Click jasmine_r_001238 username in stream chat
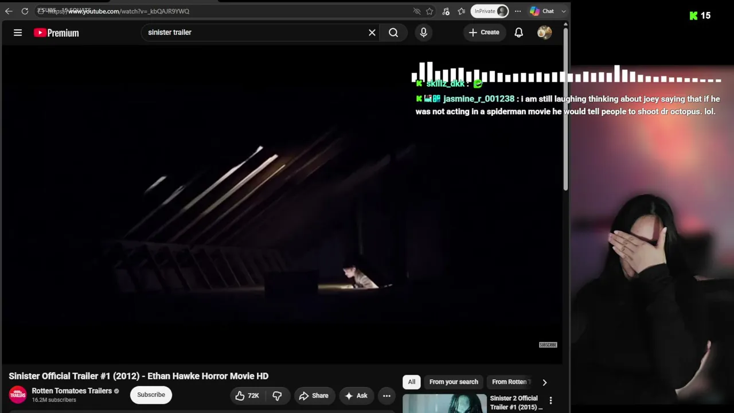This screenshot has width=734, height=413. click(479, 99)
